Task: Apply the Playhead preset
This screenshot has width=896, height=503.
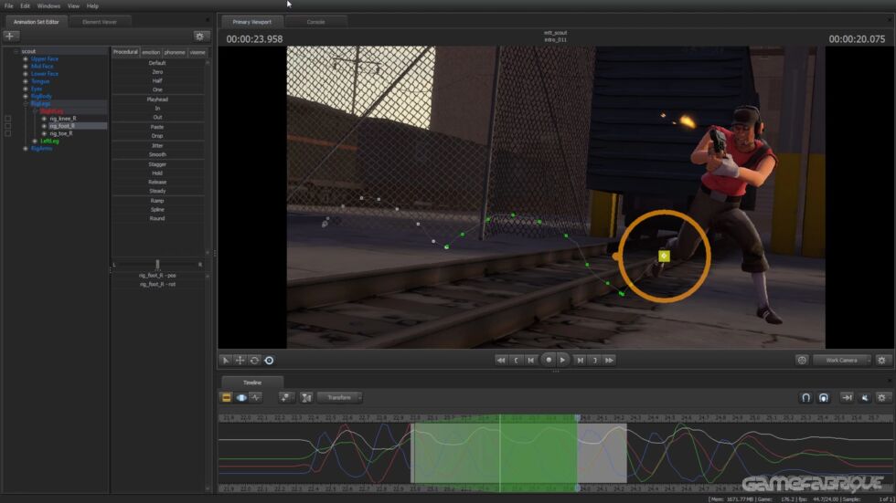Action: point(157,100)
